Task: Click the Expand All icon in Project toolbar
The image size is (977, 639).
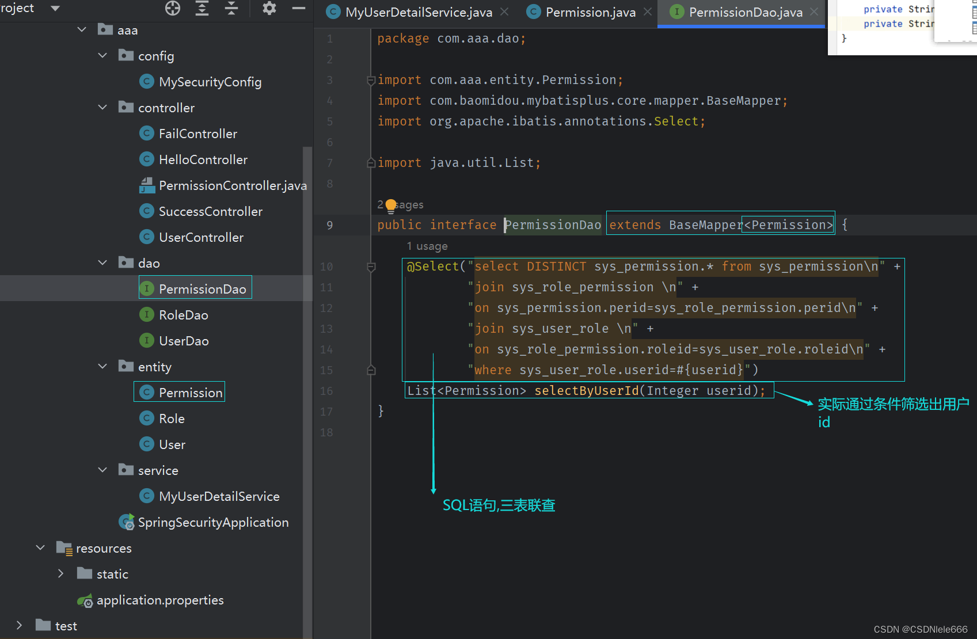Action: [x=202, y=9]
